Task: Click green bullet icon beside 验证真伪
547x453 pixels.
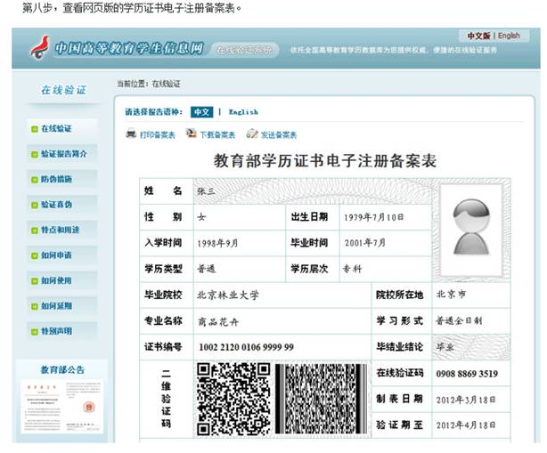Action: (34, 206)
